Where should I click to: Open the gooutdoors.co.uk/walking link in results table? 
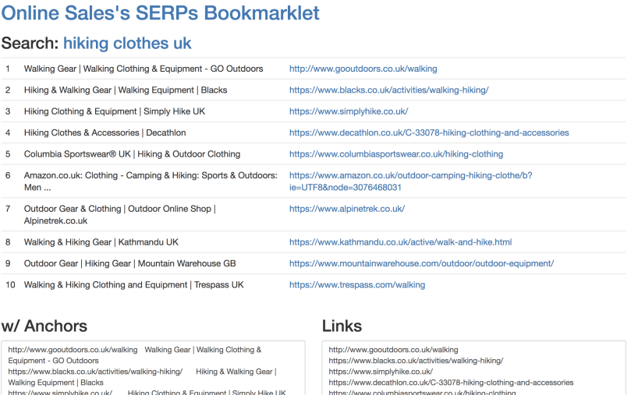click(x=363, y=69)
